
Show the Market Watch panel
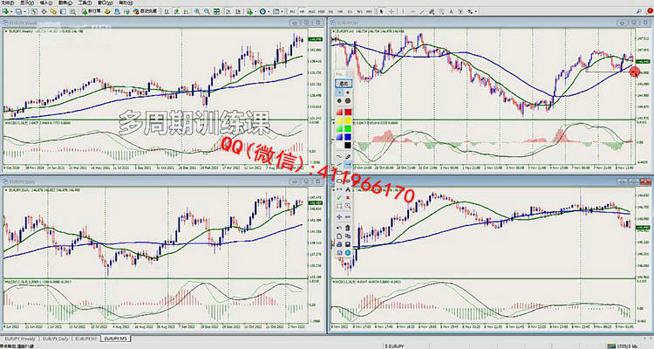pyautogui.click(x=34, y=11)
